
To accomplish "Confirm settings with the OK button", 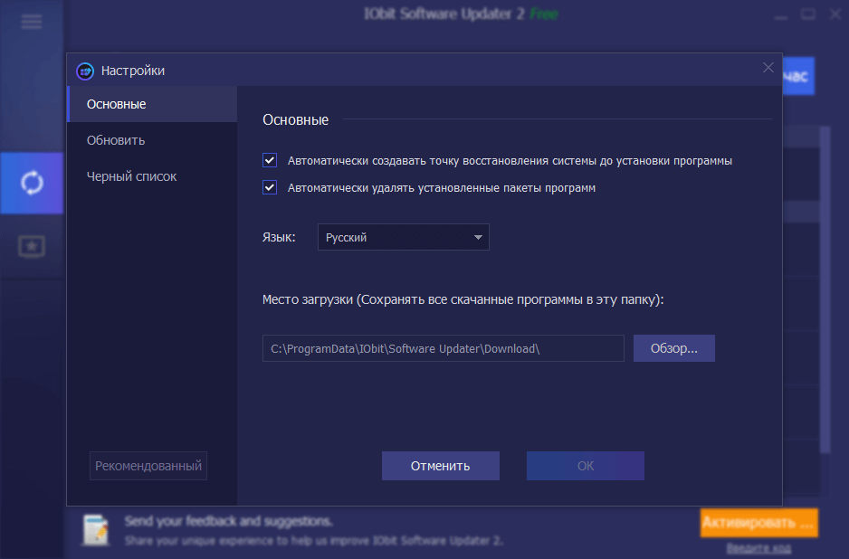I will (585, 466).
